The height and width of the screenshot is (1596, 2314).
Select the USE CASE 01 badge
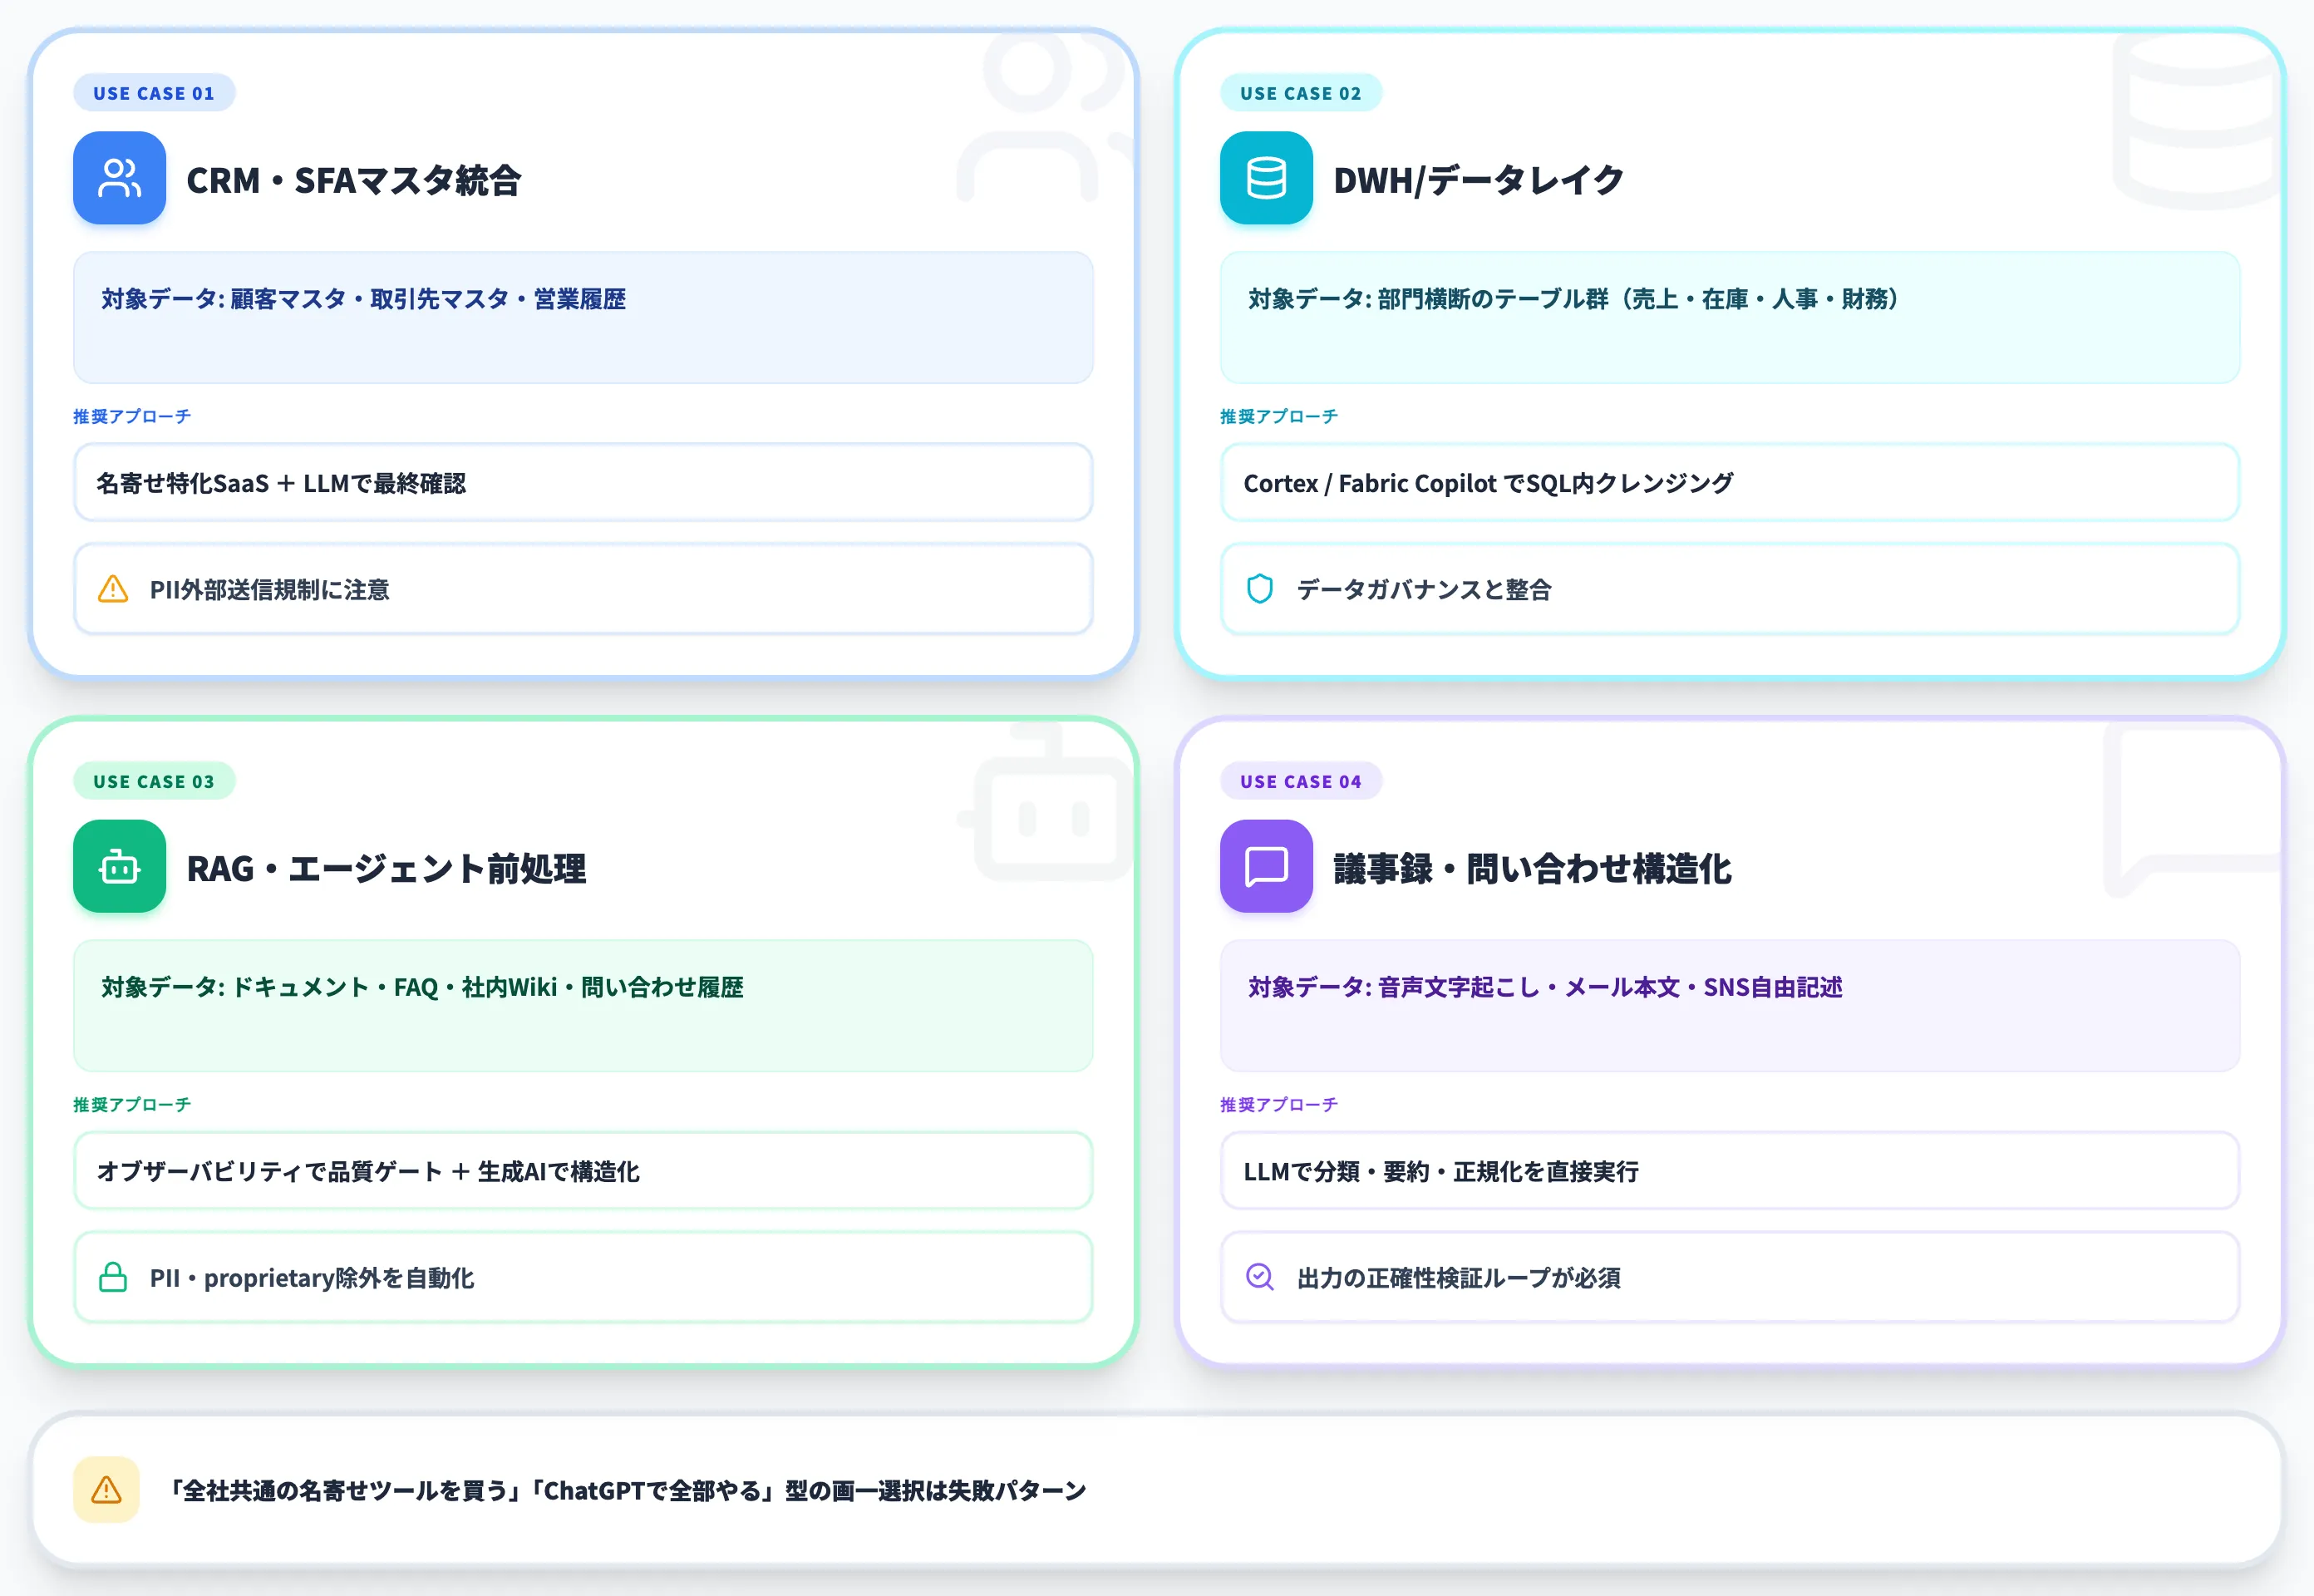(154, 93)
